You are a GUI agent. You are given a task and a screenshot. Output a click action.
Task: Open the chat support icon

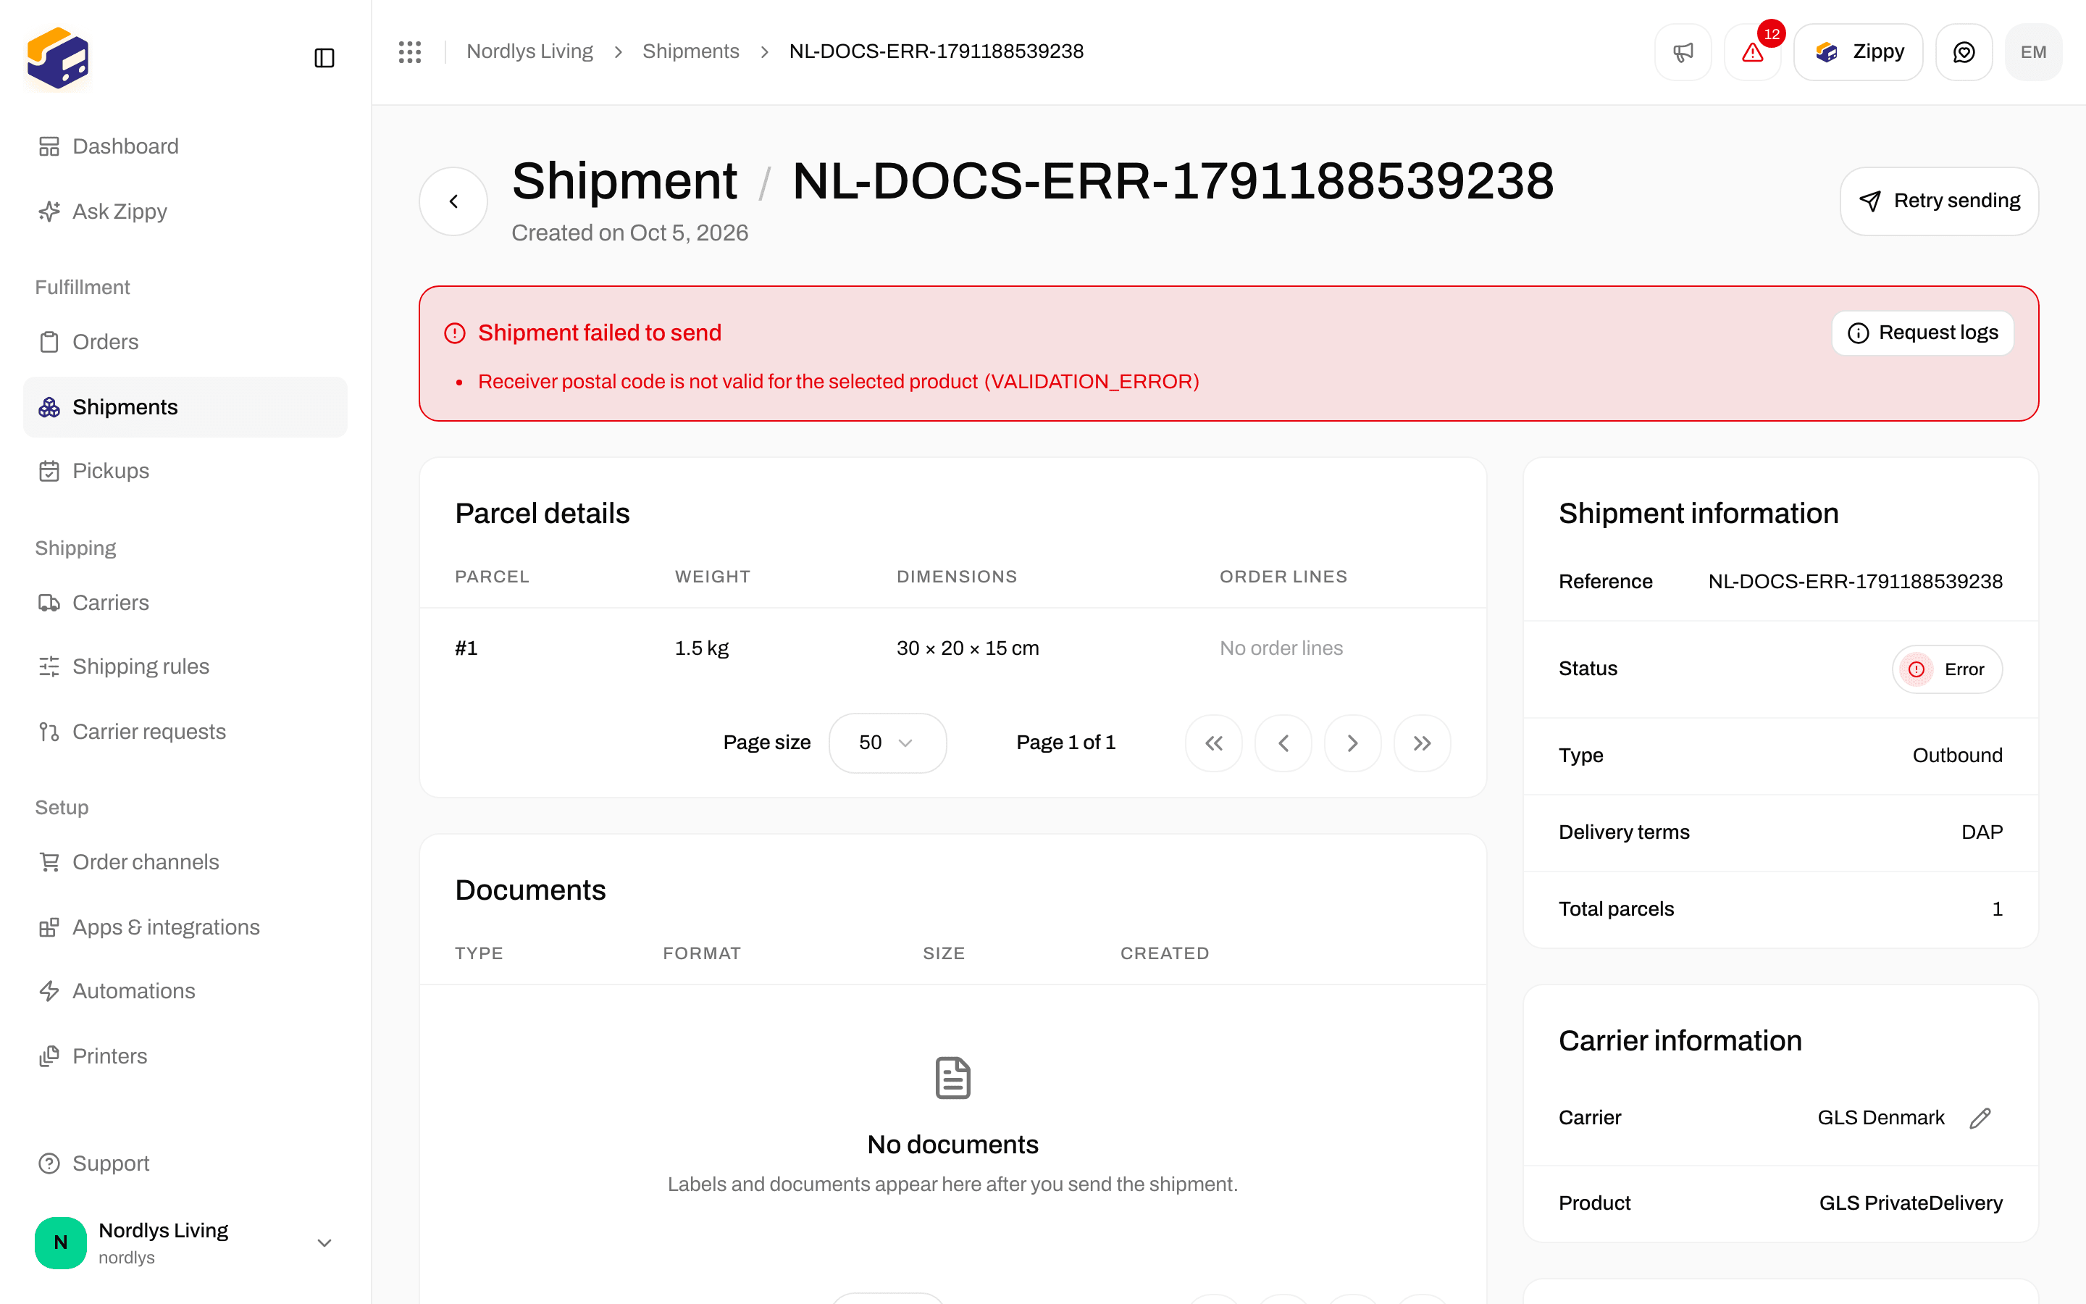click(1964, 53)
